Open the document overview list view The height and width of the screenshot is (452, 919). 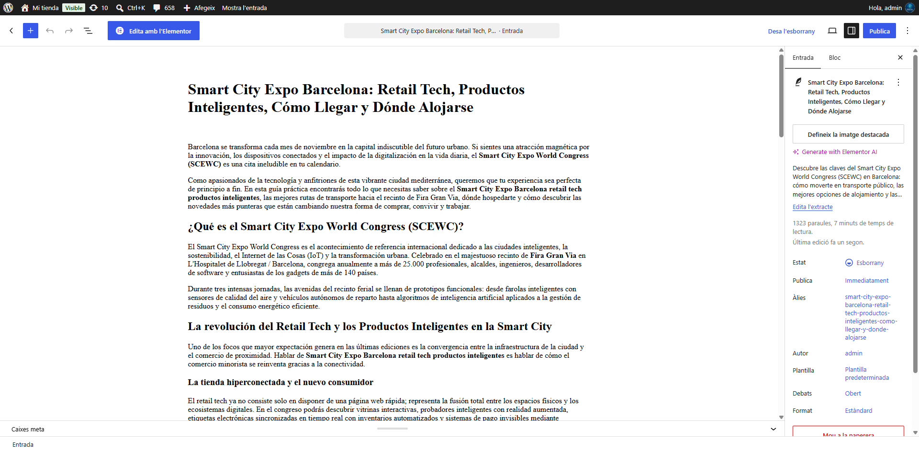[x=88, y=31]
